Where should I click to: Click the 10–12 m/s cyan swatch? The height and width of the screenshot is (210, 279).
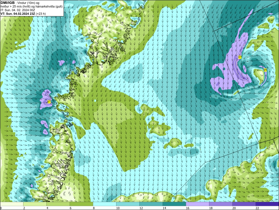coord(128,204)
